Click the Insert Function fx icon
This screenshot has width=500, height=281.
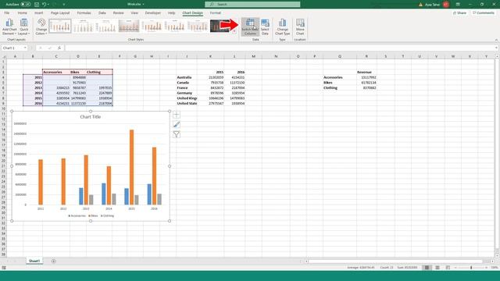59,48
